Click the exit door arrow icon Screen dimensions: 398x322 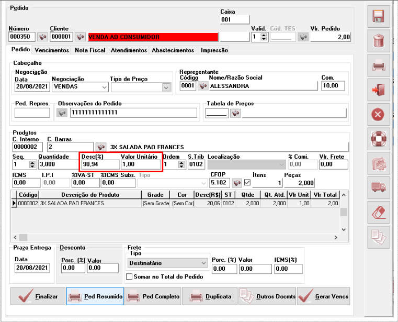point(379,90)
